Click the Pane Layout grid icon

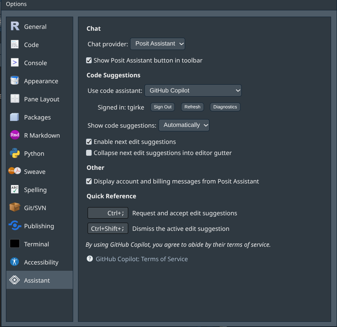click(15, 98)
